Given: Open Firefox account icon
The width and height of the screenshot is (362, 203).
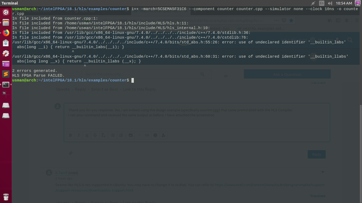Looking at the screenshot, I should tap(346, 21).
